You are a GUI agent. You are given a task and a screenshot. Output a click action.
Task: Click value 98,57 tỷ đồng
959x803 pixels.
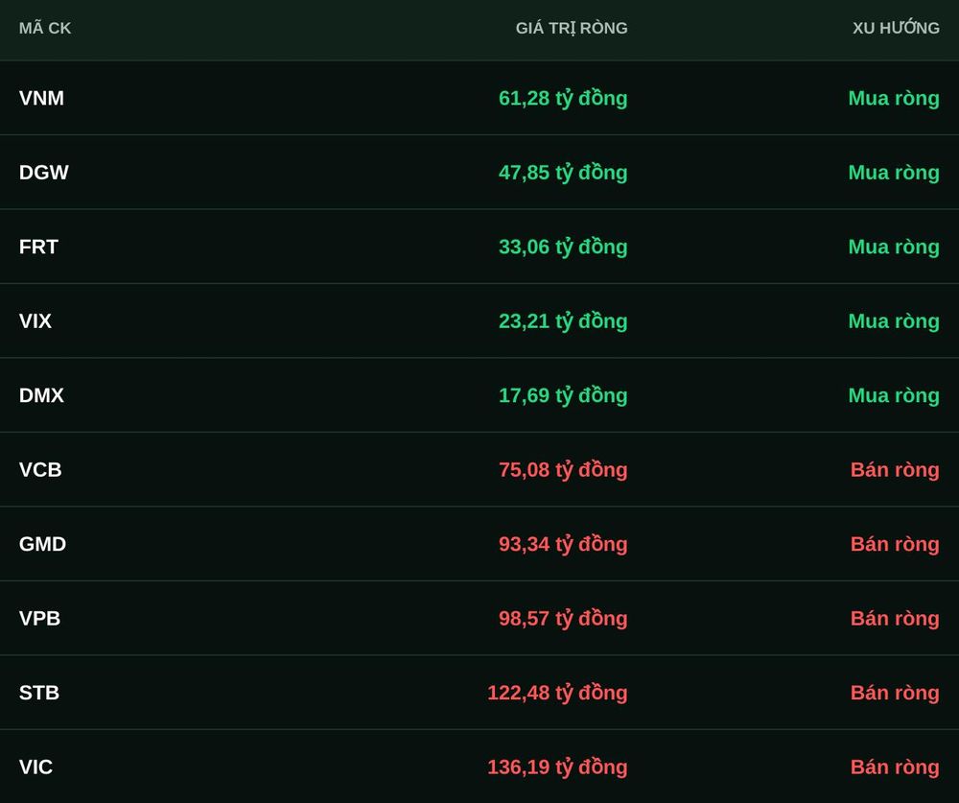[563, 619]
